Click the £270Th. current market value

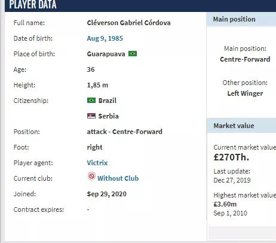231,157
